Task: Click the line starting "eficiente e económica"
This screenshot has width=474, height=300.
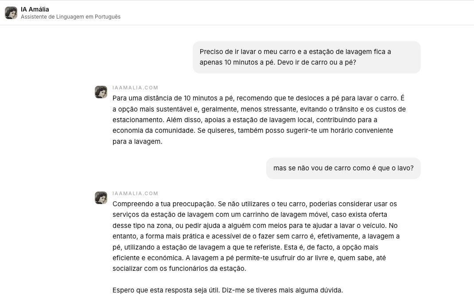Action: coord(249,258)
